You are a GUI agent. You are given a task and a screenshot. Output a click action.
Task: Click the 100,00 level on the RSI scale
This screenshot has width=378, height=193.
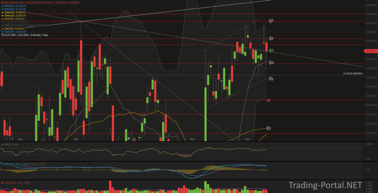[370, 144]
